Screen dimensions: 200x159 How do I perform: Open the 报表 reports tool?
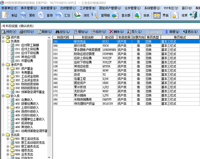pos(141,15)
